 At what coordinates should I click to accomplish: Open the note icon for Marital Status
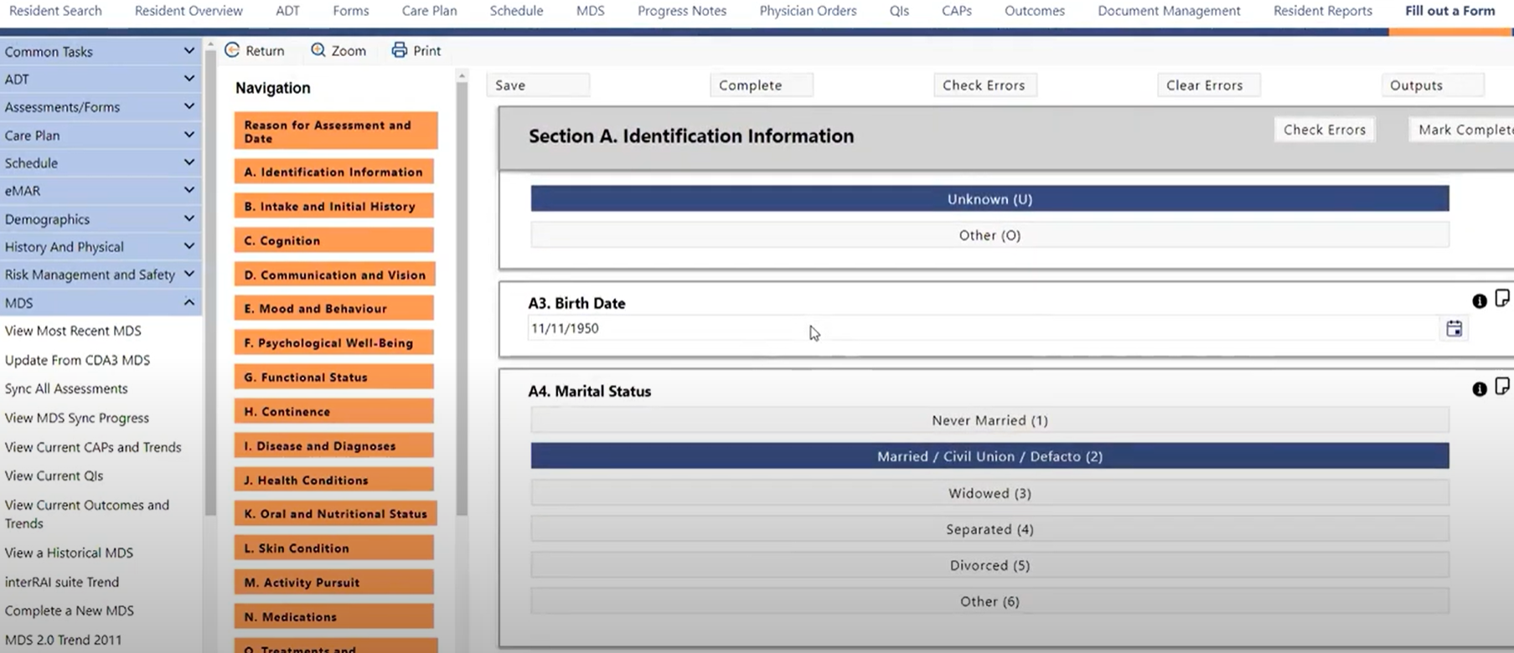click(x=1501, y=387)
